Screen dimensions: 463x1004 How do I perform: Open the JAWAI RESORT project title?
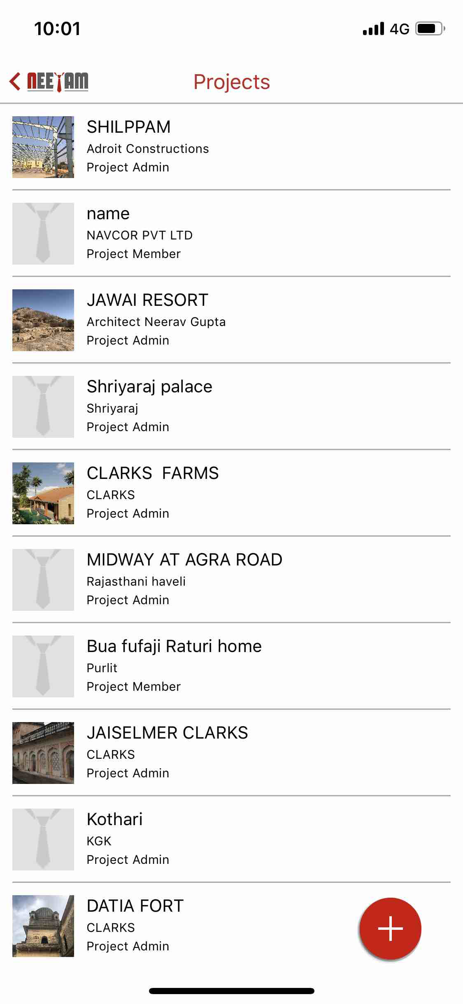coord(147,300)
